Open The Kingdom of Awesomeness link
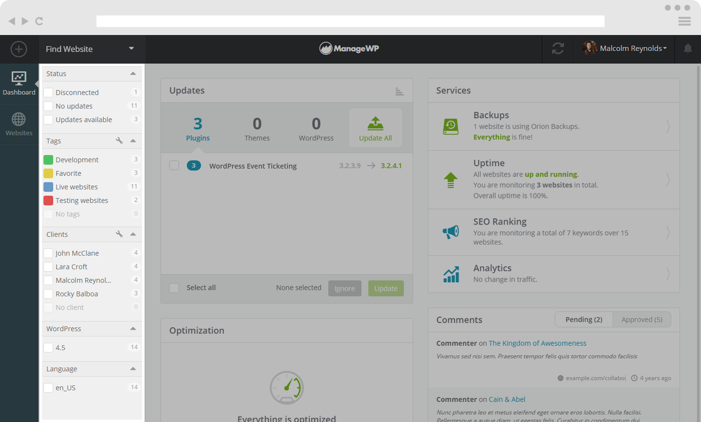701x422 pixels. [537, 343]
